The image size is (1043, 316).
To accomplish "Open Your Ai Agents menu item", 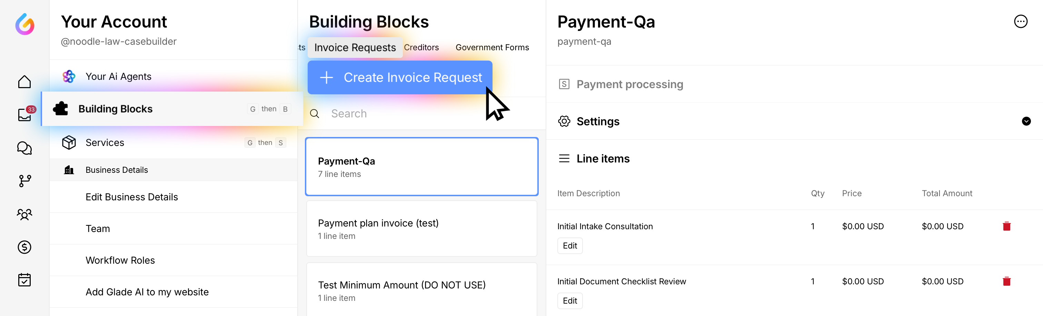I will click(118, 76).
